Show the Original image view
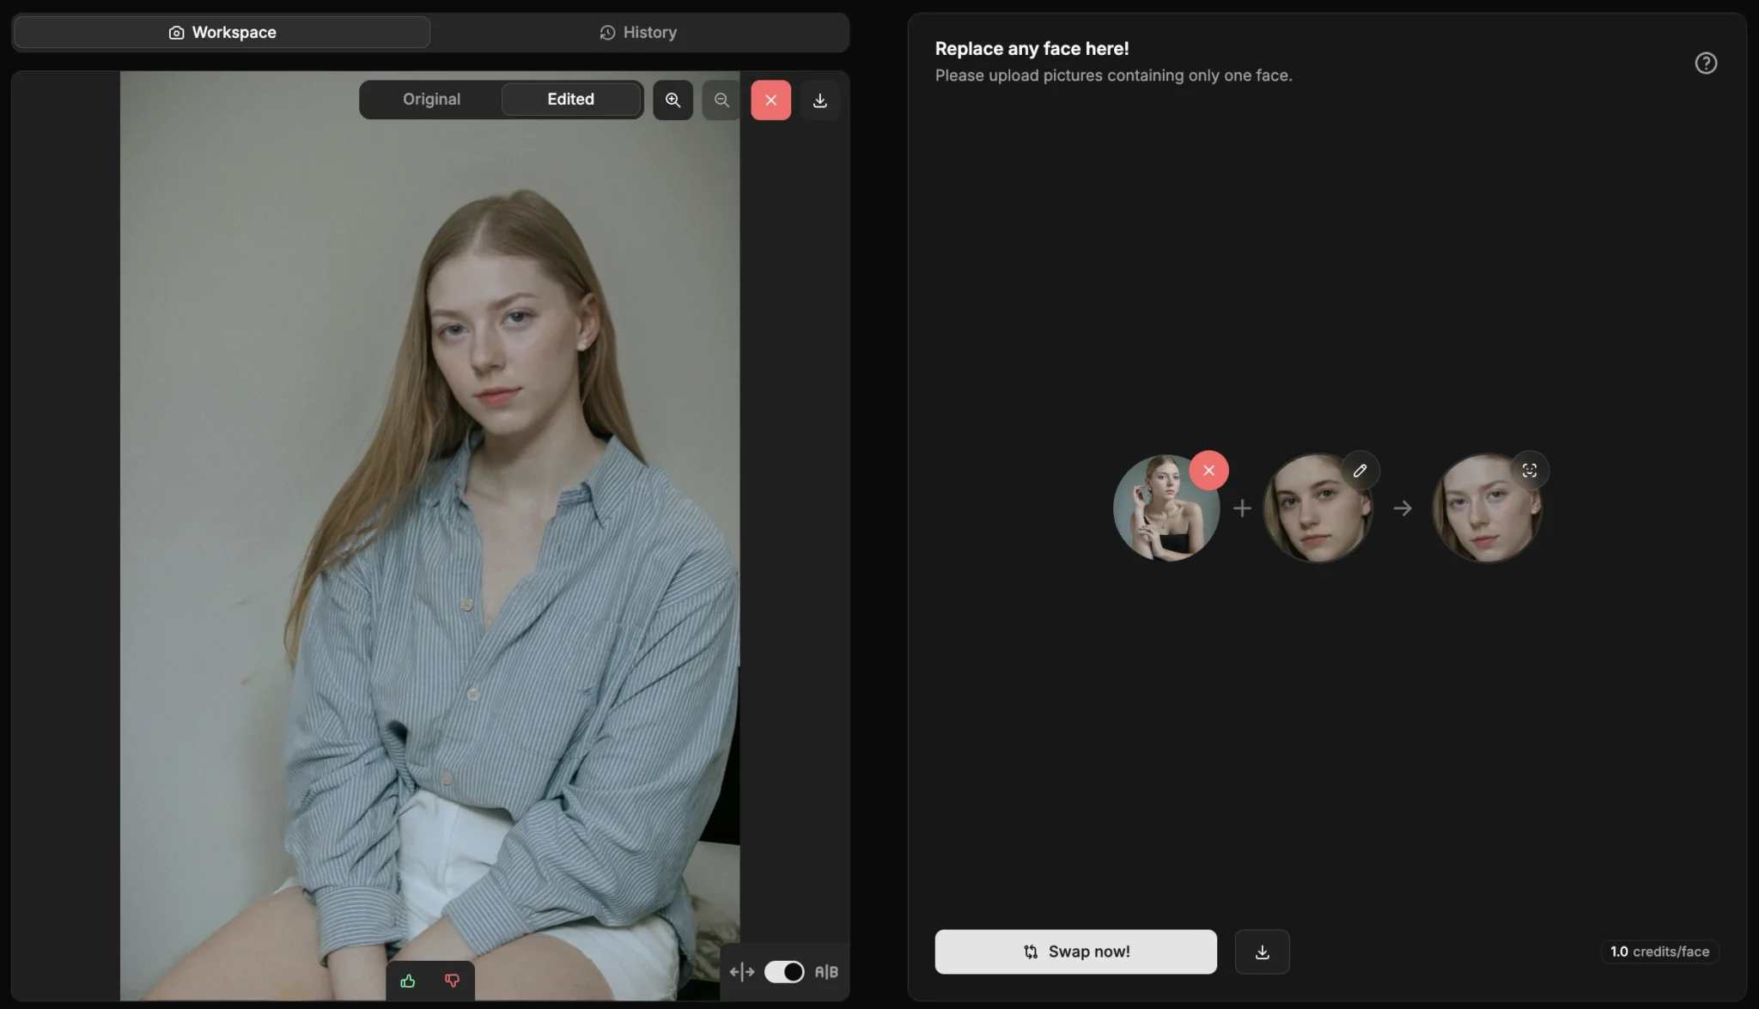The height and width of the screenshot is (1009, 1759). (431, 99)
